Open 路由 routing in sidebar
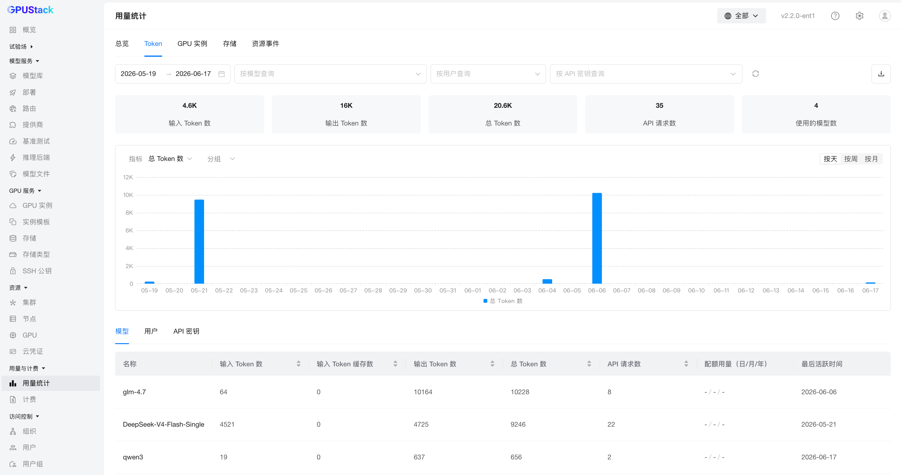The image size is (901, 475). pos(29,109)
